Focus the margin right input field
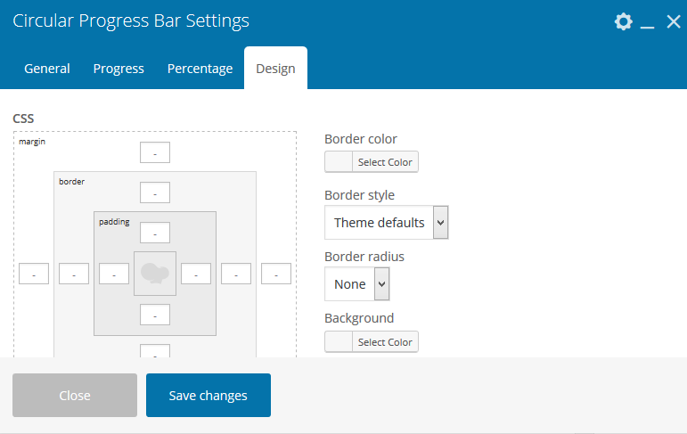The width and height of the screenshot is (687, 434). click(x=276, y=274)
